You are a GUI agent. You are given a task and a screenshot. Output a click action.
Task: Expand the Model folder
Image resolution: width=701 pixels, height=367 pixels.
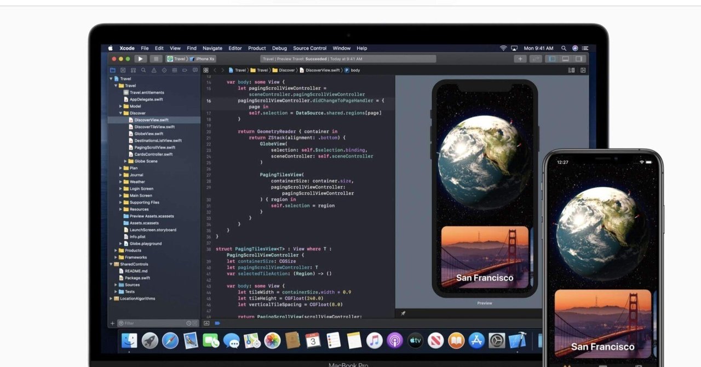point(120,106)
